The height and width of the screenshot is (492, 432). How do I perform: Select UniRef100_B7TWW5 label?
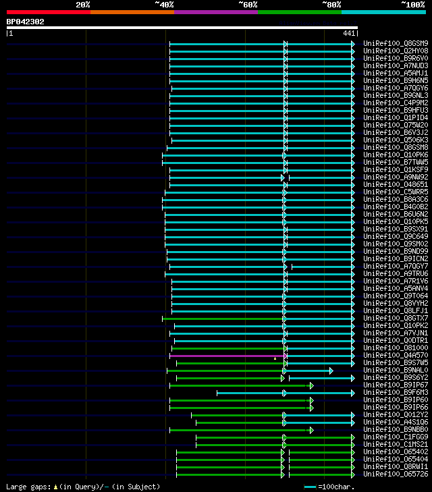pyautogui.click(x=396, y=162)
